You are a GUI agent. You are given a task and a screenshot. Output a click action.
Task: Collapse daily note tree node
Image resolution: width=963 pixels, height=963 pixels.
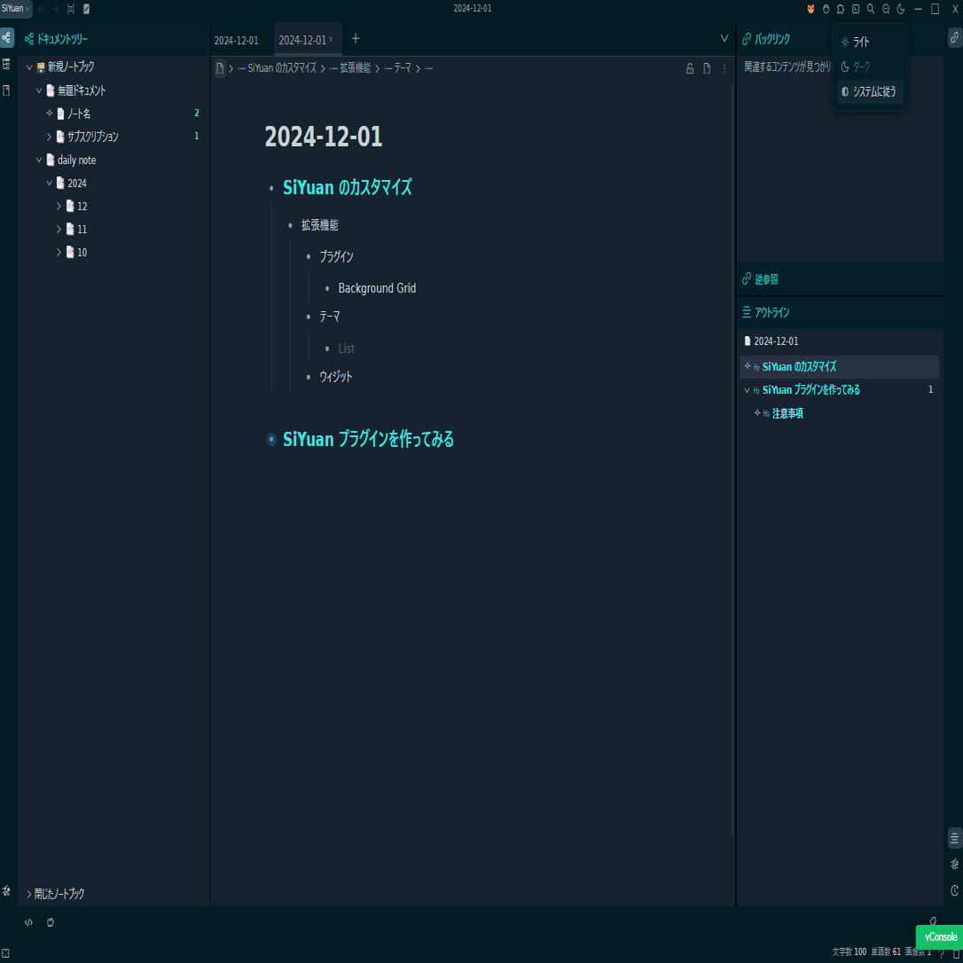39,160
